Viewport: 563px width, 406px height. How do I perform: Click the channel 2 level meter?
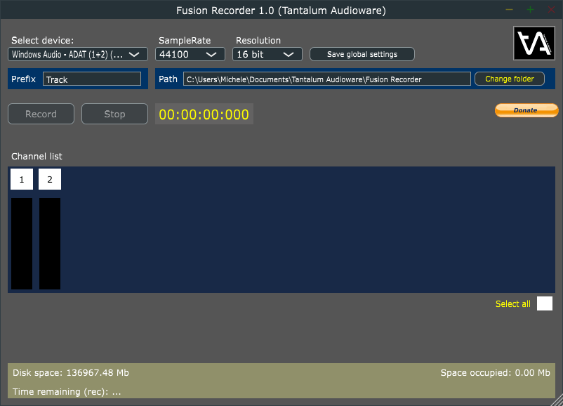pyautogui.click(x=50, y=244)
